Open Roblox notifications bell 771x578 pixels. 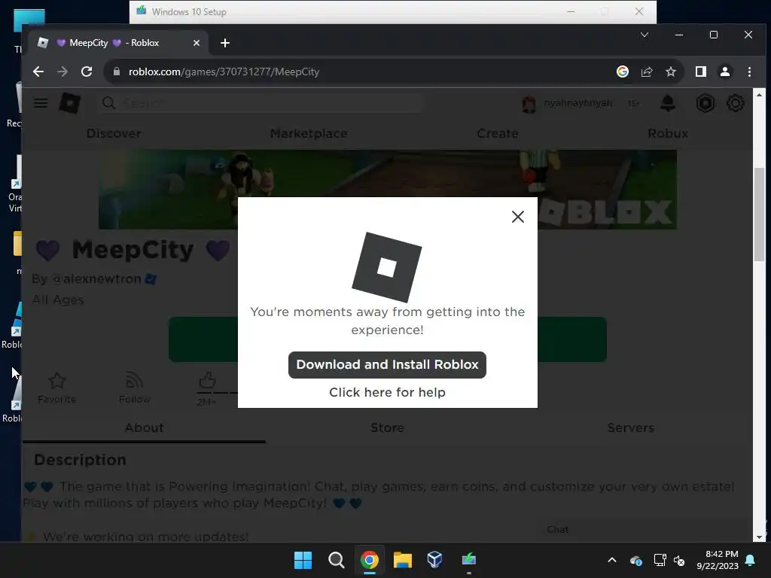667,103
